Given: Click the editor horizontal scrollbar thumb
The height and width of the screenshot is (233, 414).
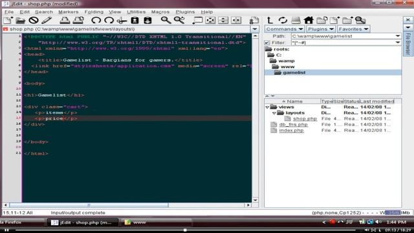Looking at the screenshot, I should (x=89, y=205).
